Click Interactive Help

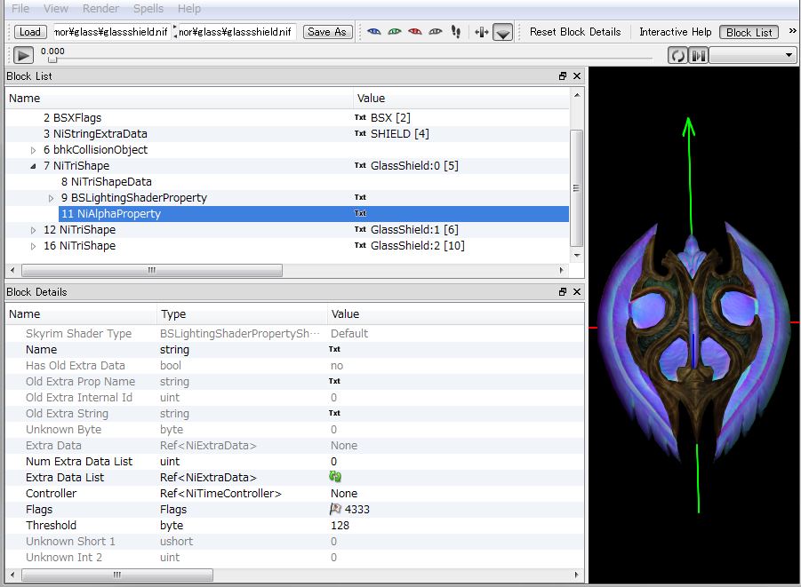coord(676,32)
